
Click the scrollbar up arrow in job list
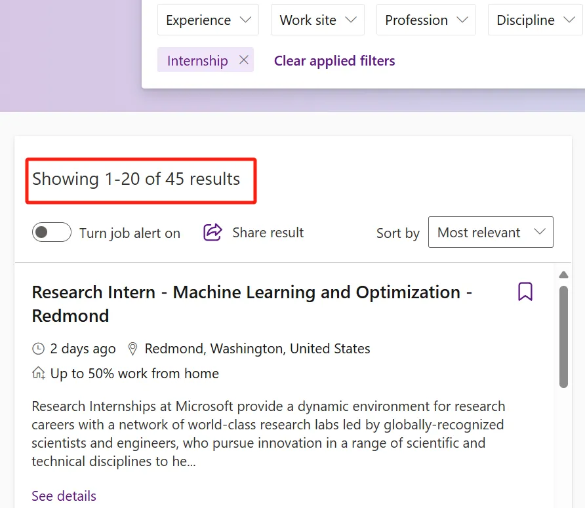(564, 275)
